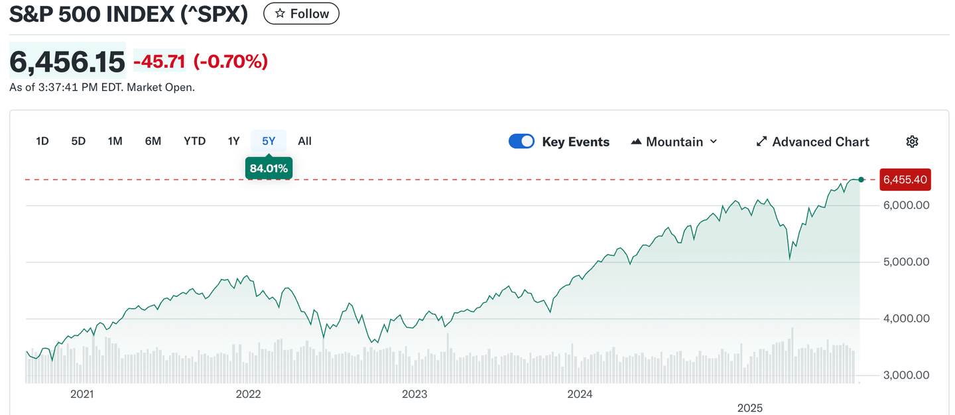The image size is (955, 415).
Task: Click the green endpoint dot on the chart
Action: click(860, 180)
